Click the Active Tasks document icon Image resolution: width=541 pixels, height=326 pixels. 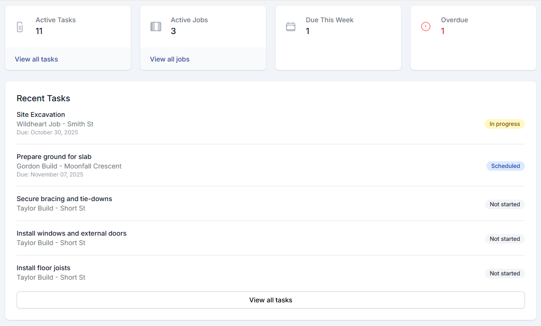coord(19,26)
